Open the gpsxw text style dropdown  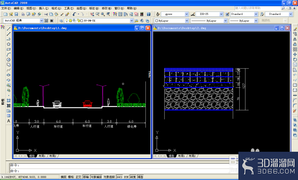tap(187, 14)
